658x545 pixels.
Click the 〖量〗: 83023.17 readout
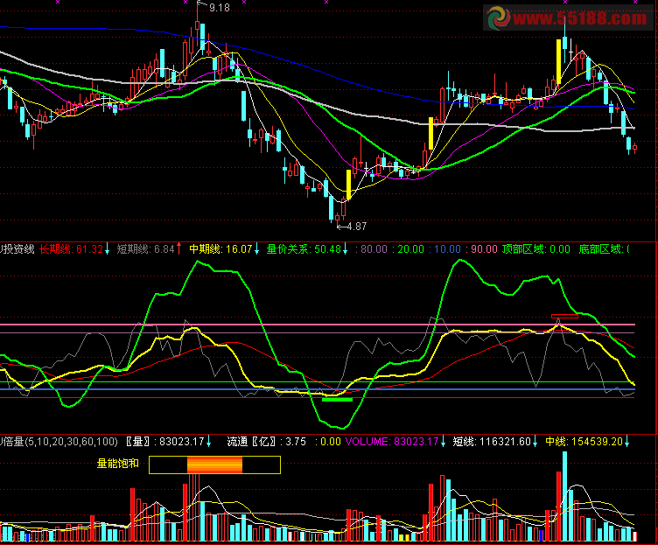(x=164, y=442)
